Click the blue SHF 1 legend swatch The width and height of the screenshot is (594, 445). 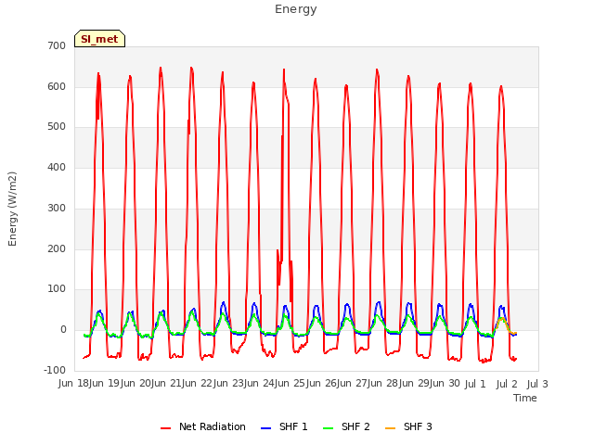tap(266, 428)
